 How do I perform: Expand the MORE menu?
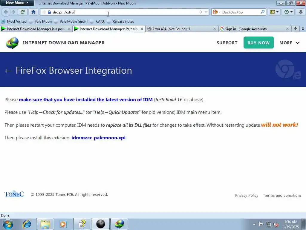289,43
